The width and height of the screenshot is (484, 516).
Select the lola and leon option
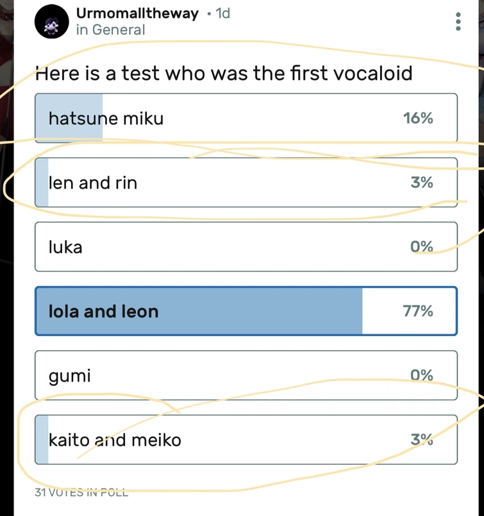click(246, 310)
